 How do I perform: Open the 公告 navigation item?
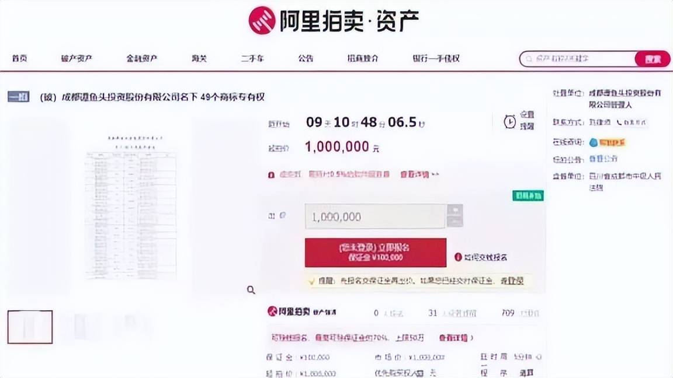point(306,58)
